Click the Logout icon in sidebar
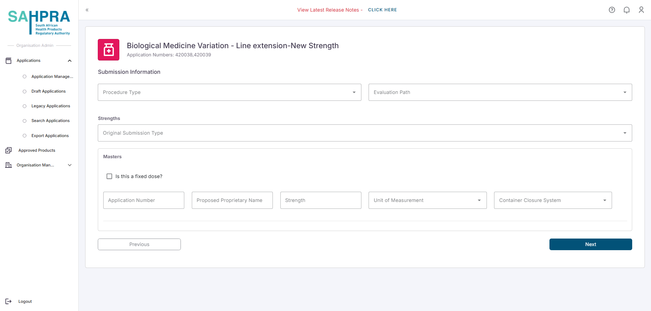The height and width of the screenshot is (311, 651). 9,301
